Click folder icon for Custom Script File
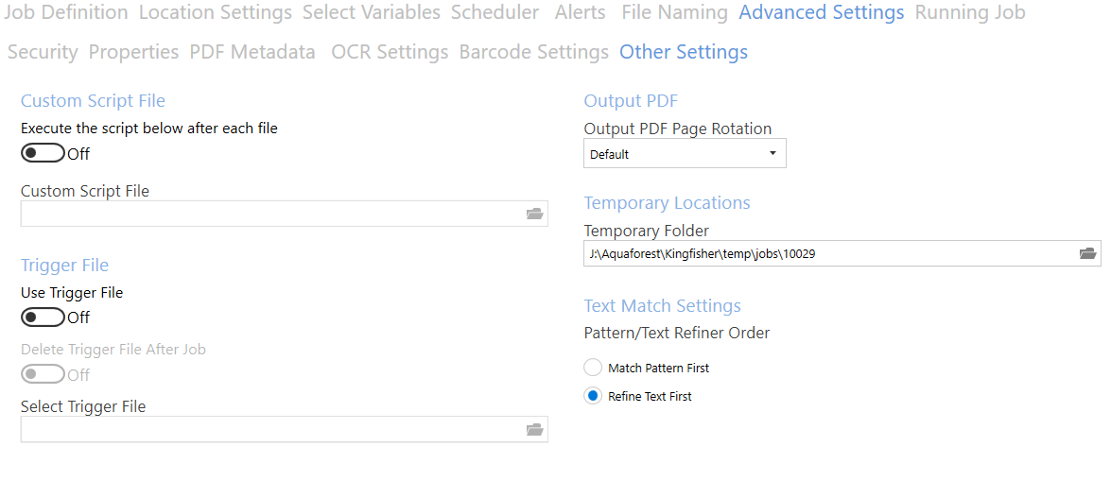 [534, 215]
